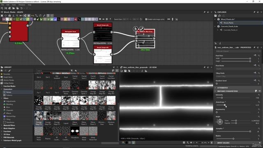Click the camera snapshot icon in graph toolbar
The image size is (263, 148).
coord(9,16)
